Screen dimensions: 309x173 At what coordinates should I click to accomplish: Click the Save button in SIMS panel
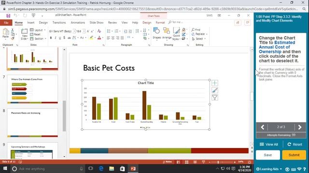pos(268,155)
